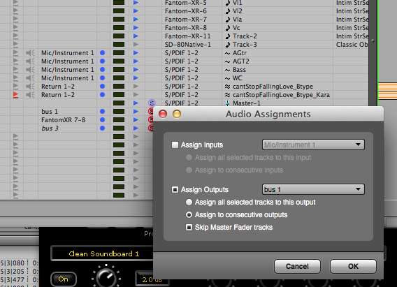This screenshot has height=287, width=397.
Task: Click the mute speaker icon on WC track
Action: point(30,78)
